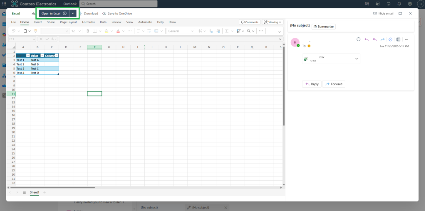
Task: Open the Viewing mode dropdown
Action: [273, 22]
